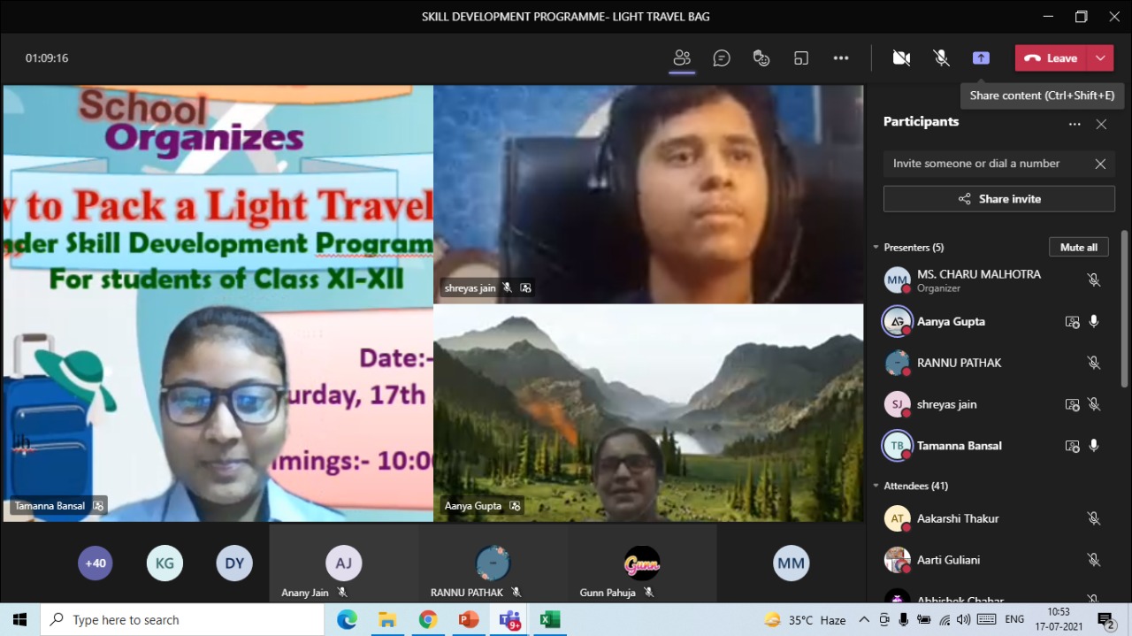Select MS. CHARU MALHOTRA in participants list

pos(978,280)
